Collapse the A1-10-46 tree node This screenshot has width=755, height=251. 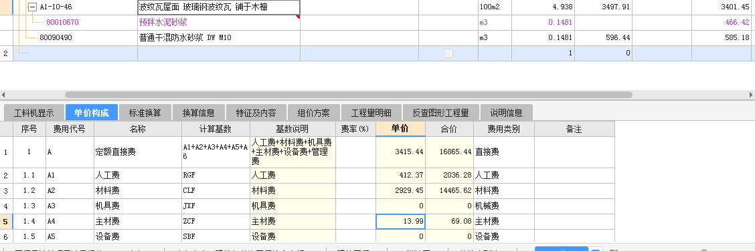pyautogui.click(x=32, y=7)
